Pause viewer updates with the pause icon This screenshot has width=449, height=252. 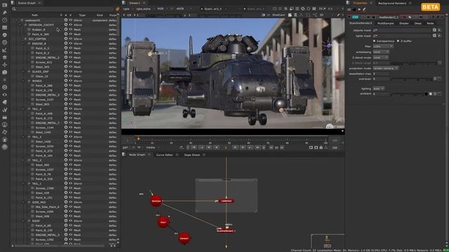point(314,9)
